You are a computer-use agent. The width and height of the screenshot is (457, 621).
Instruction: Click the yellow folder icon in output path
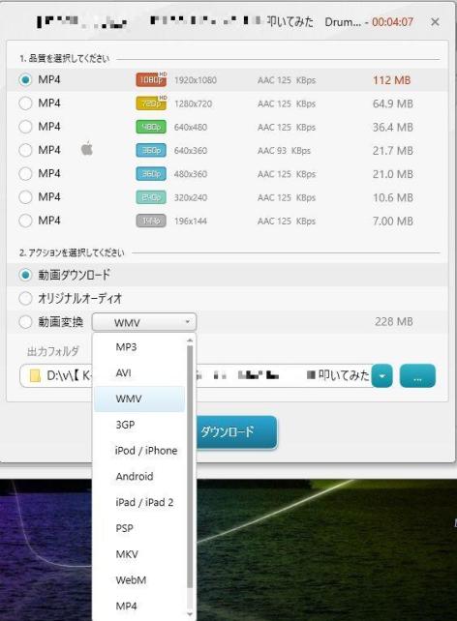(35, 375)
